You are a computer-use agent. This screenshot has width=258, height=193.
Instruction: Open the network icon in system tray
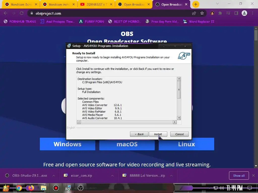(216, 188)
